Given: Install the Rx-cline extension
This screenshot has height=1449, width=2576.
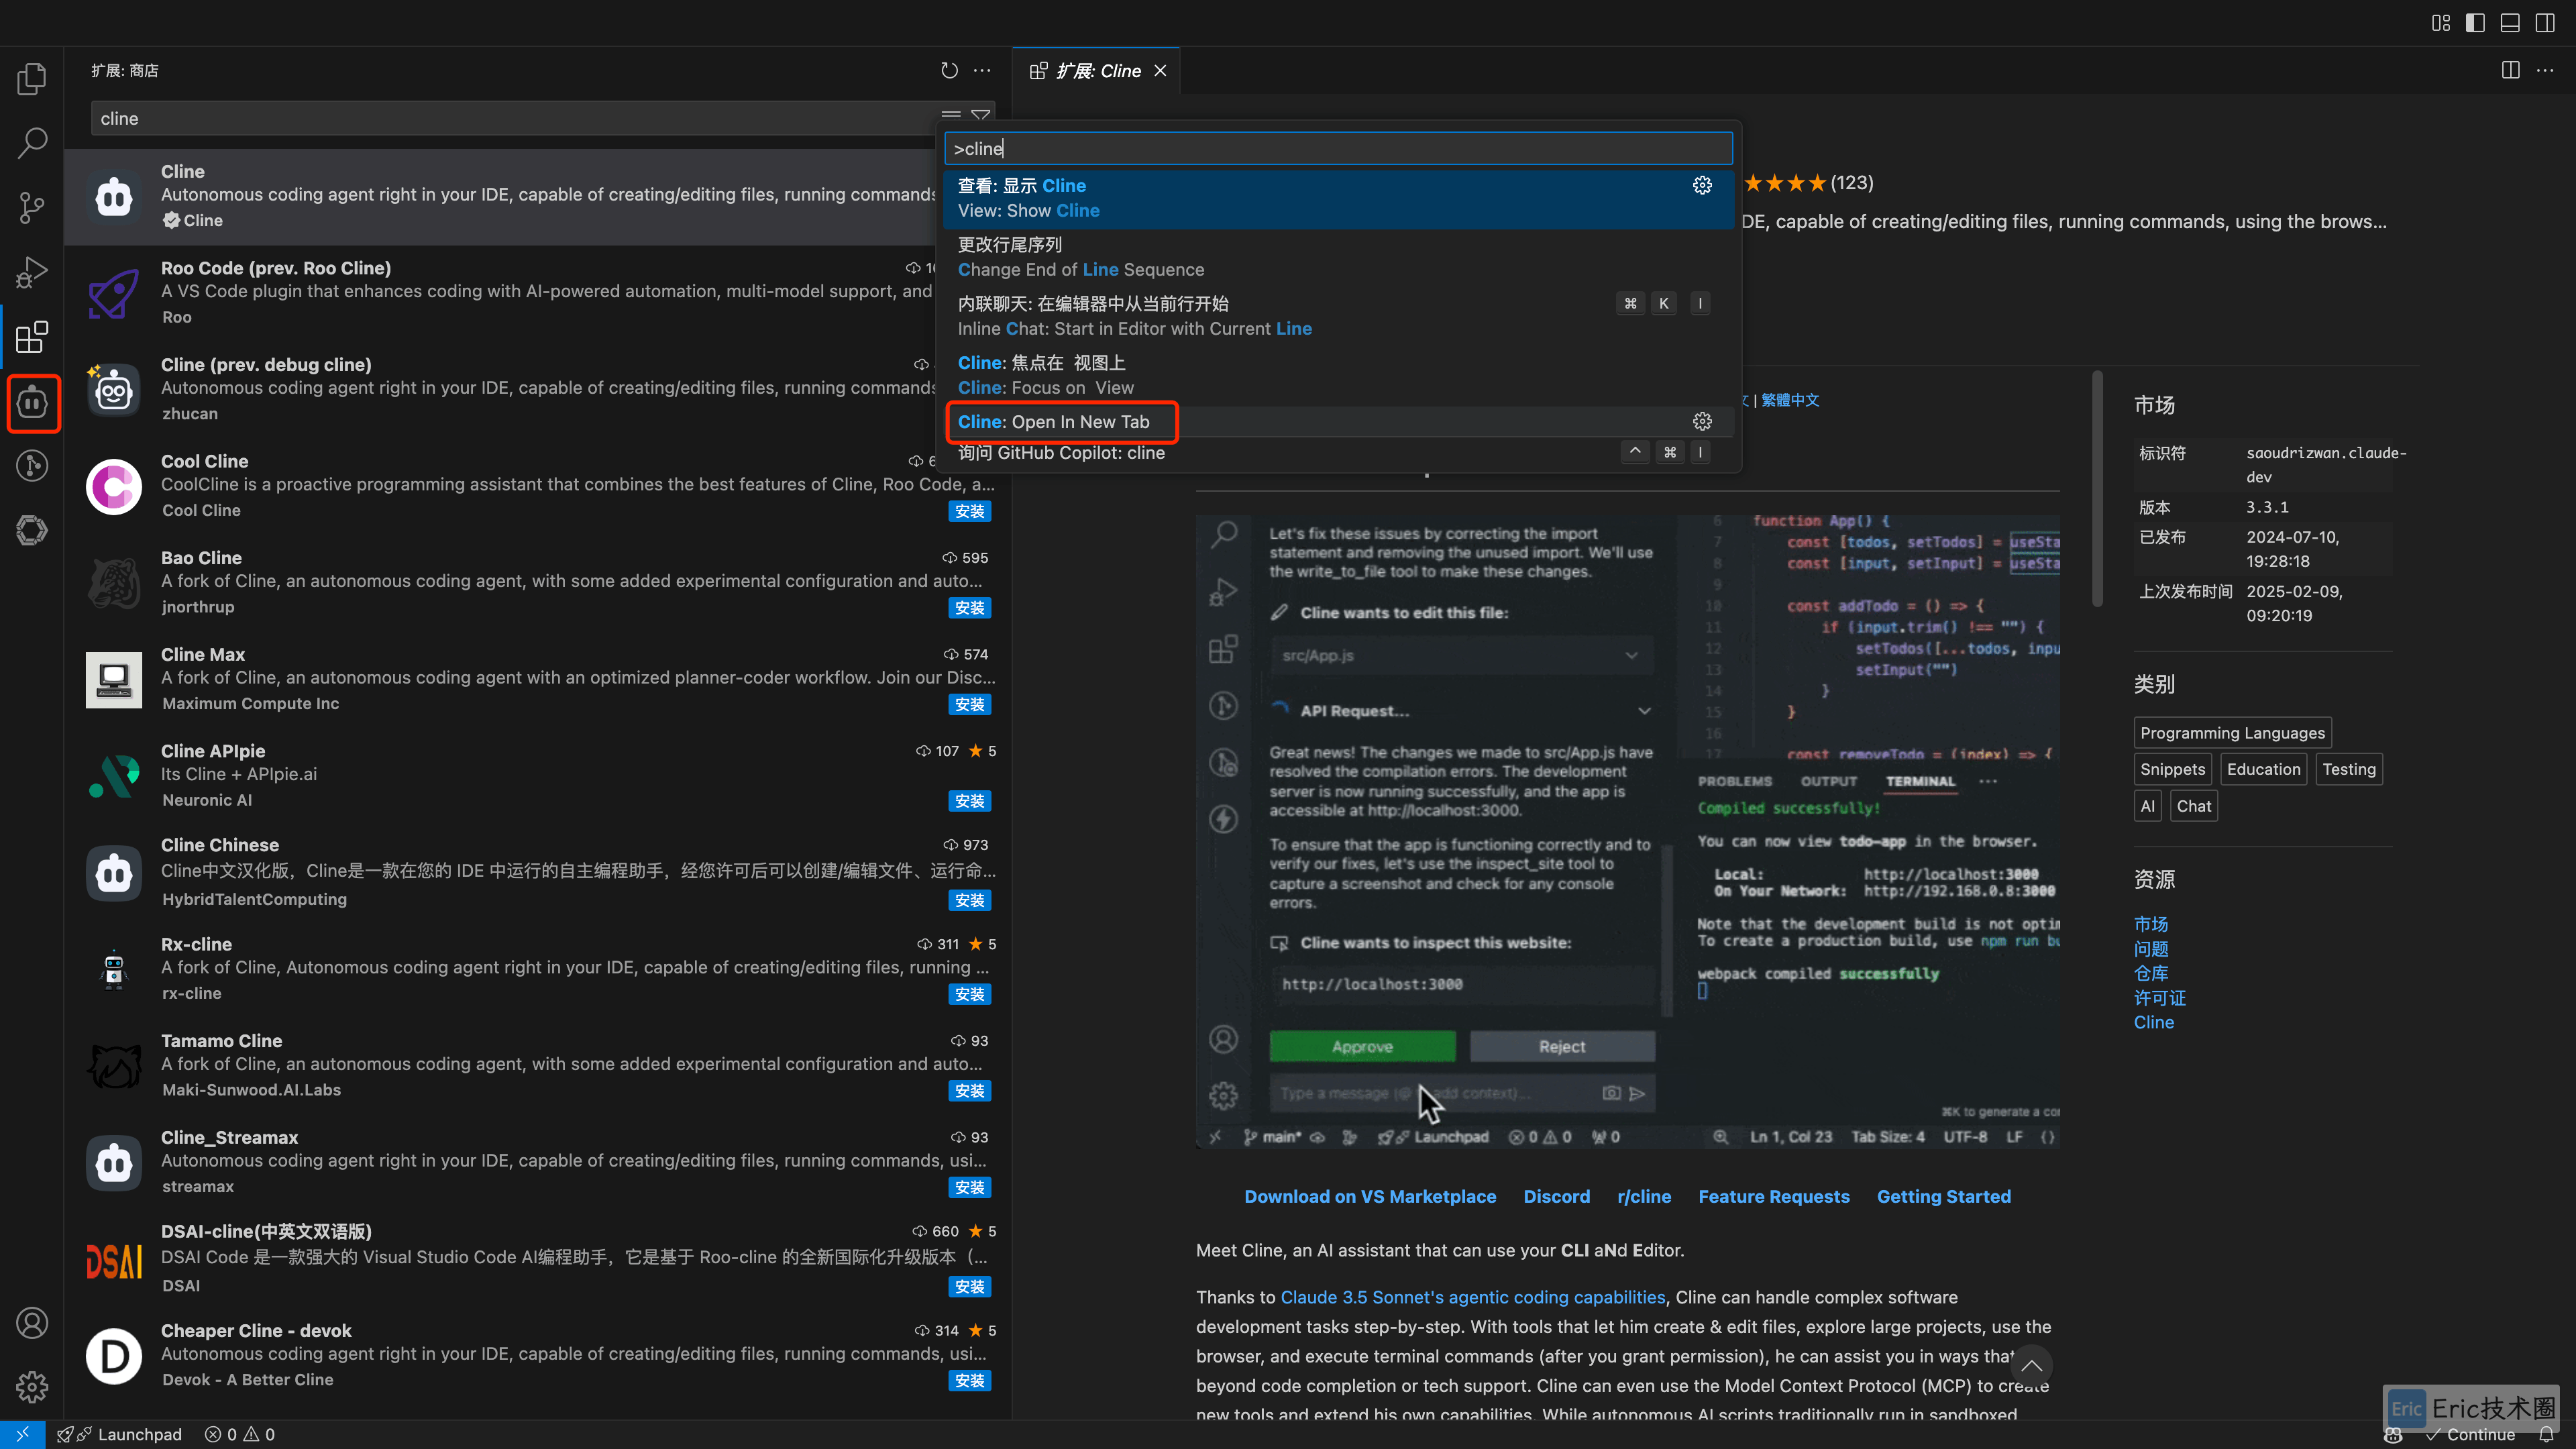Looking at the screenshot, I should tap(969, 994).
